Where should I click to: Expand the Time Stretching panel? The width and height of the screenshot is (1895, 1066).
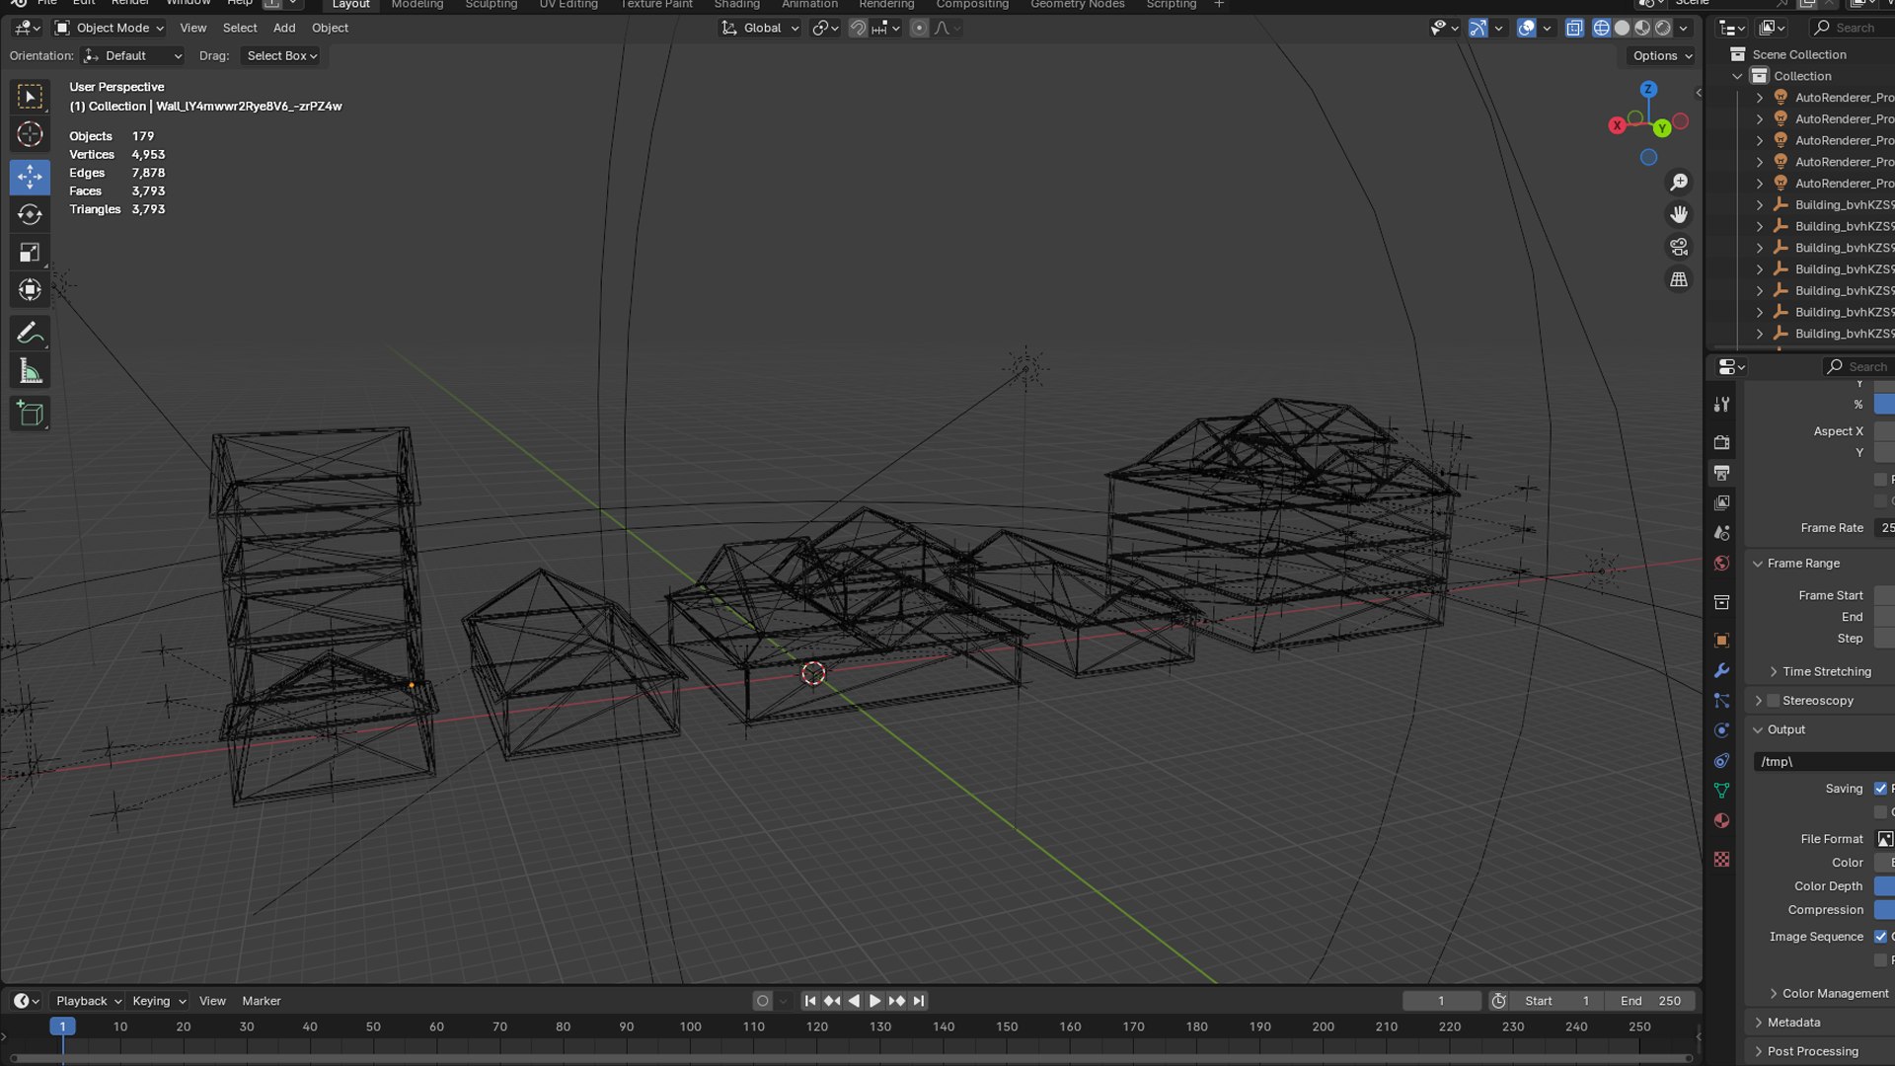point(1826,671)
